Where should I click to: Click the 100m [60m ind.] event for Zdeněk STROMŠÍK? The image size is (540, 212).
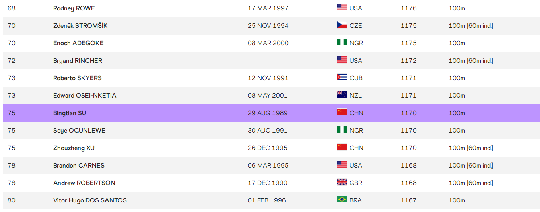click(470, 26)
